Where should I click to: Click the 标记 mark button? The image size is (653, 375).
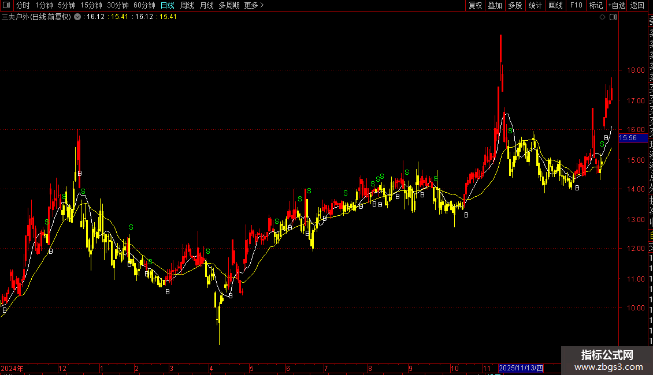(596, 5)
